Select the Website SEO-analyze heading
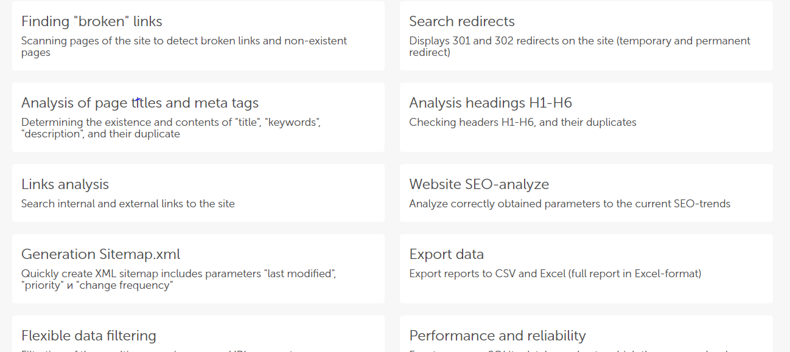 click(x=479, y=184)
